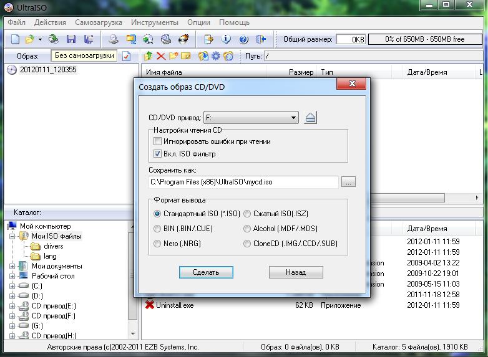Screen dimensions: 488x357
Task: Expand 'CD привод(E:)' tree node
Action: pyautogui.click(x=12, y=306)
